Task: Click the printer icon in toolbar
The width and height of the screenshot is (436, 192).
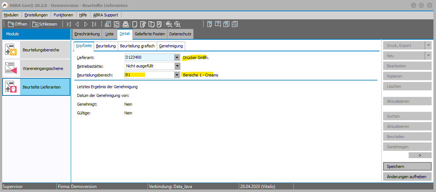Action: (125, 24)
